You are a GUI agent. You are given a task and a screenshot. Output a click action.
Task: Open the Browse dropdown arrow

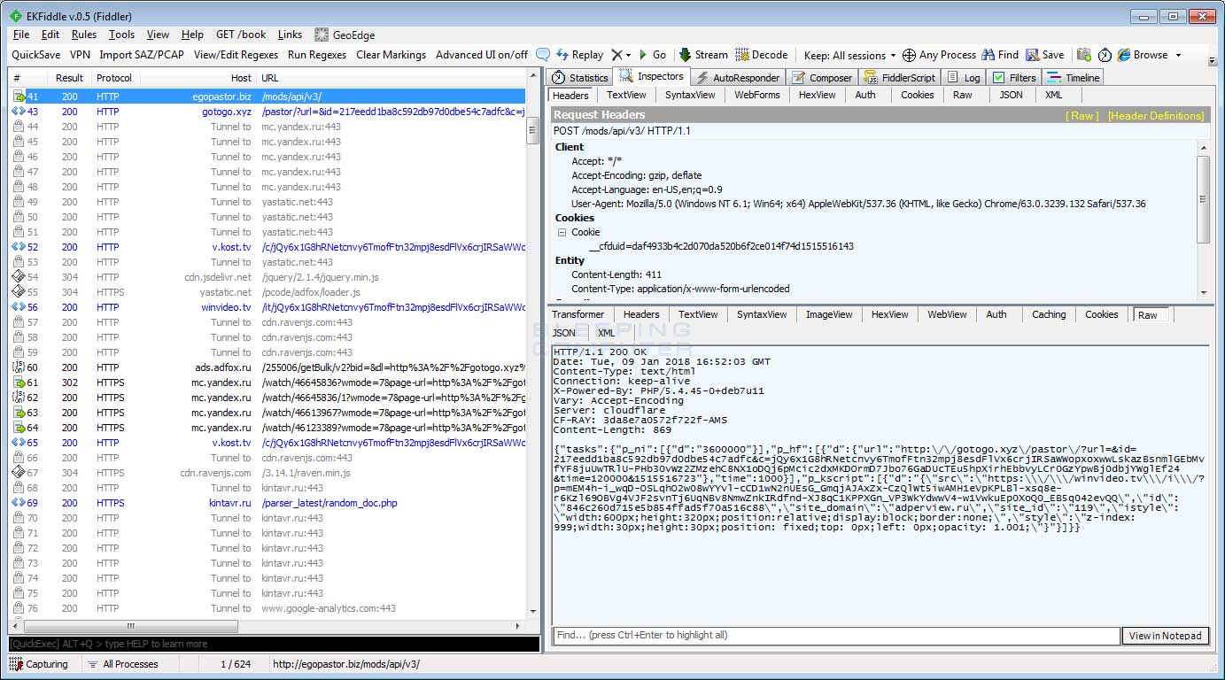pyautogui.click(x=1178, y=55)
